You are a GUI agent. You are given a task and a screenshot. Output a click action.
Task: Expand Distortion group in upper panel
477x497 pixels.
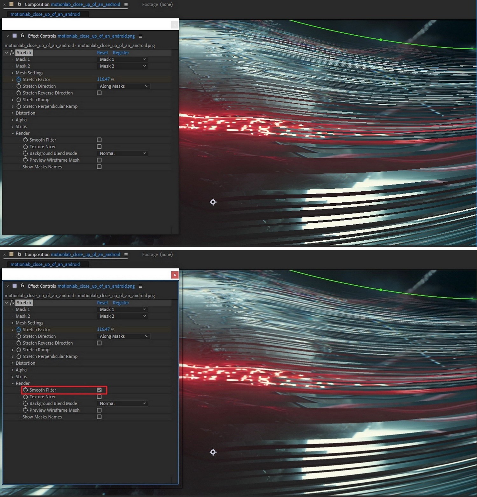click(12, 113)
